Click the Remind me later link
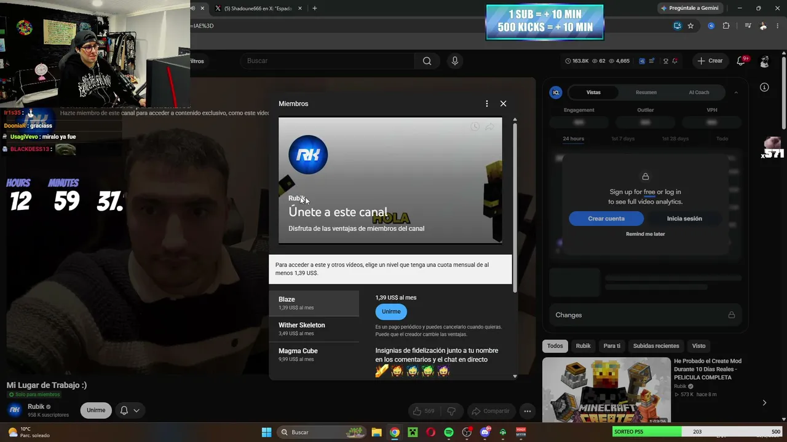This screenshot has width=787, height=442. (646, 234)
